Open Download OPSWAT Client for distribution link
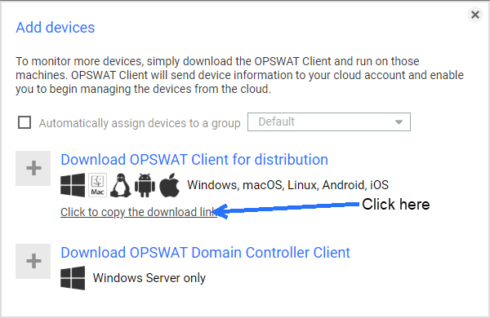The image size is (490, 318). click(x=194, y=160)
